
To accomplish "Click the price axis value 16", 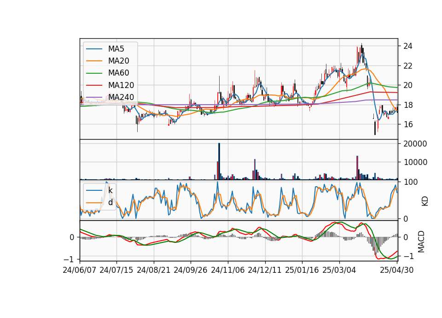I will [408, 124].
